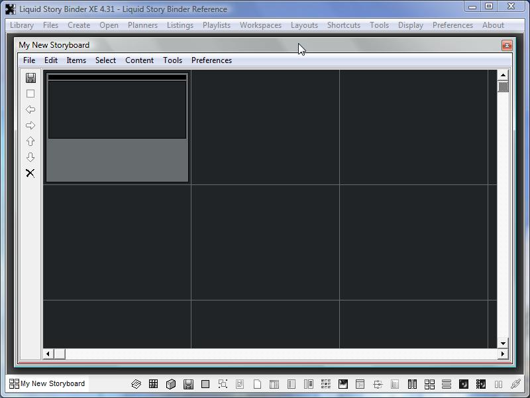Open the Playlists dropdown menu
530x398 pixels.
click(217, 25)
